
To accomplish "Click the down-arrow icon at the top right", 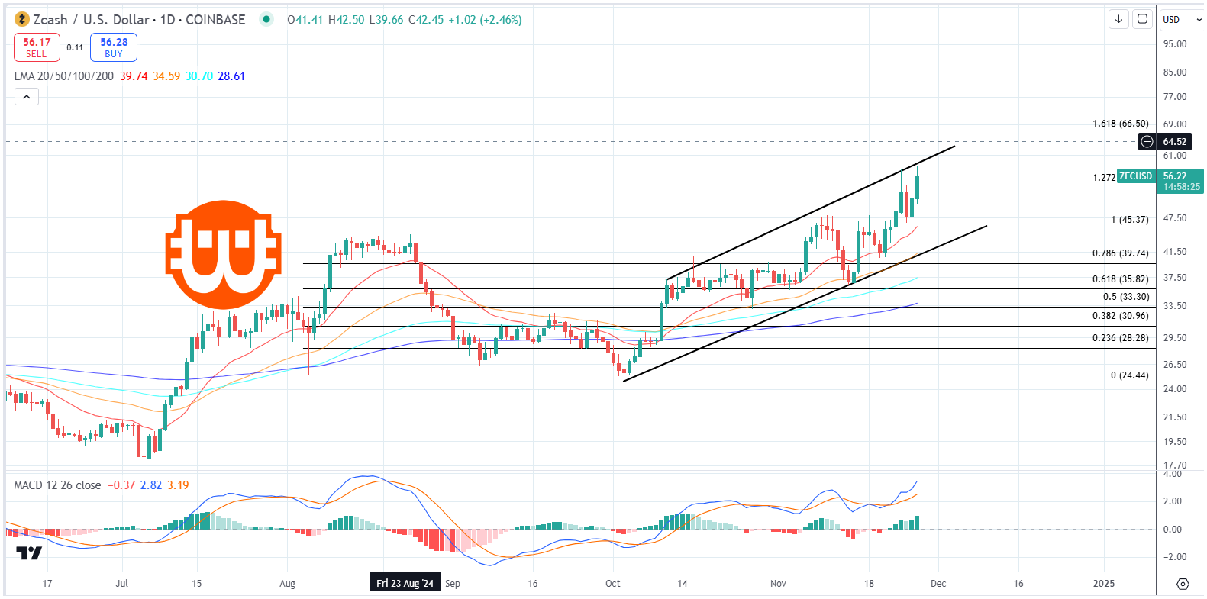I will pos(1118,19).
